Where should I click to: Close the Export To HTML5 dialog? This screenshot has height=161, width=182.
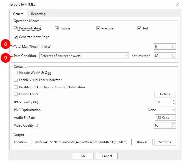pos(177,4)
